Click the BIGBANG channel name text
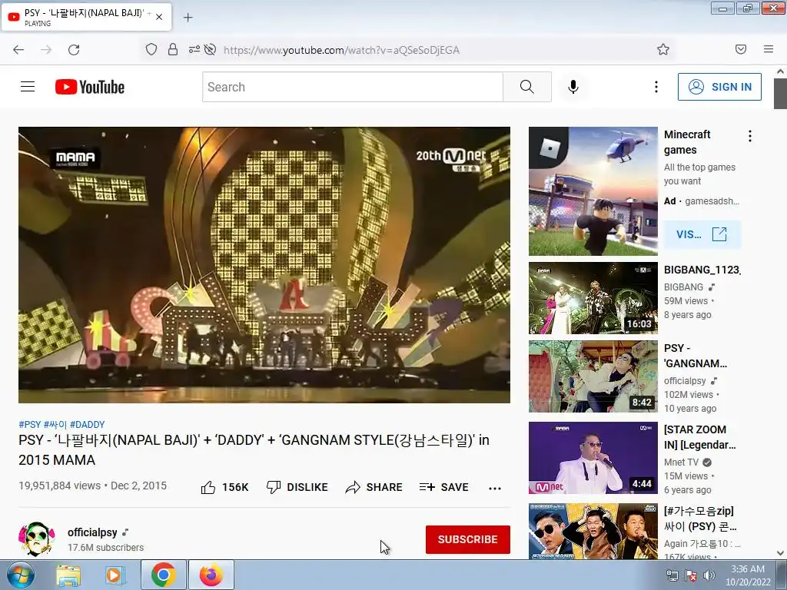The width and height of the screenshot is (787, 590). click(683, 287)
